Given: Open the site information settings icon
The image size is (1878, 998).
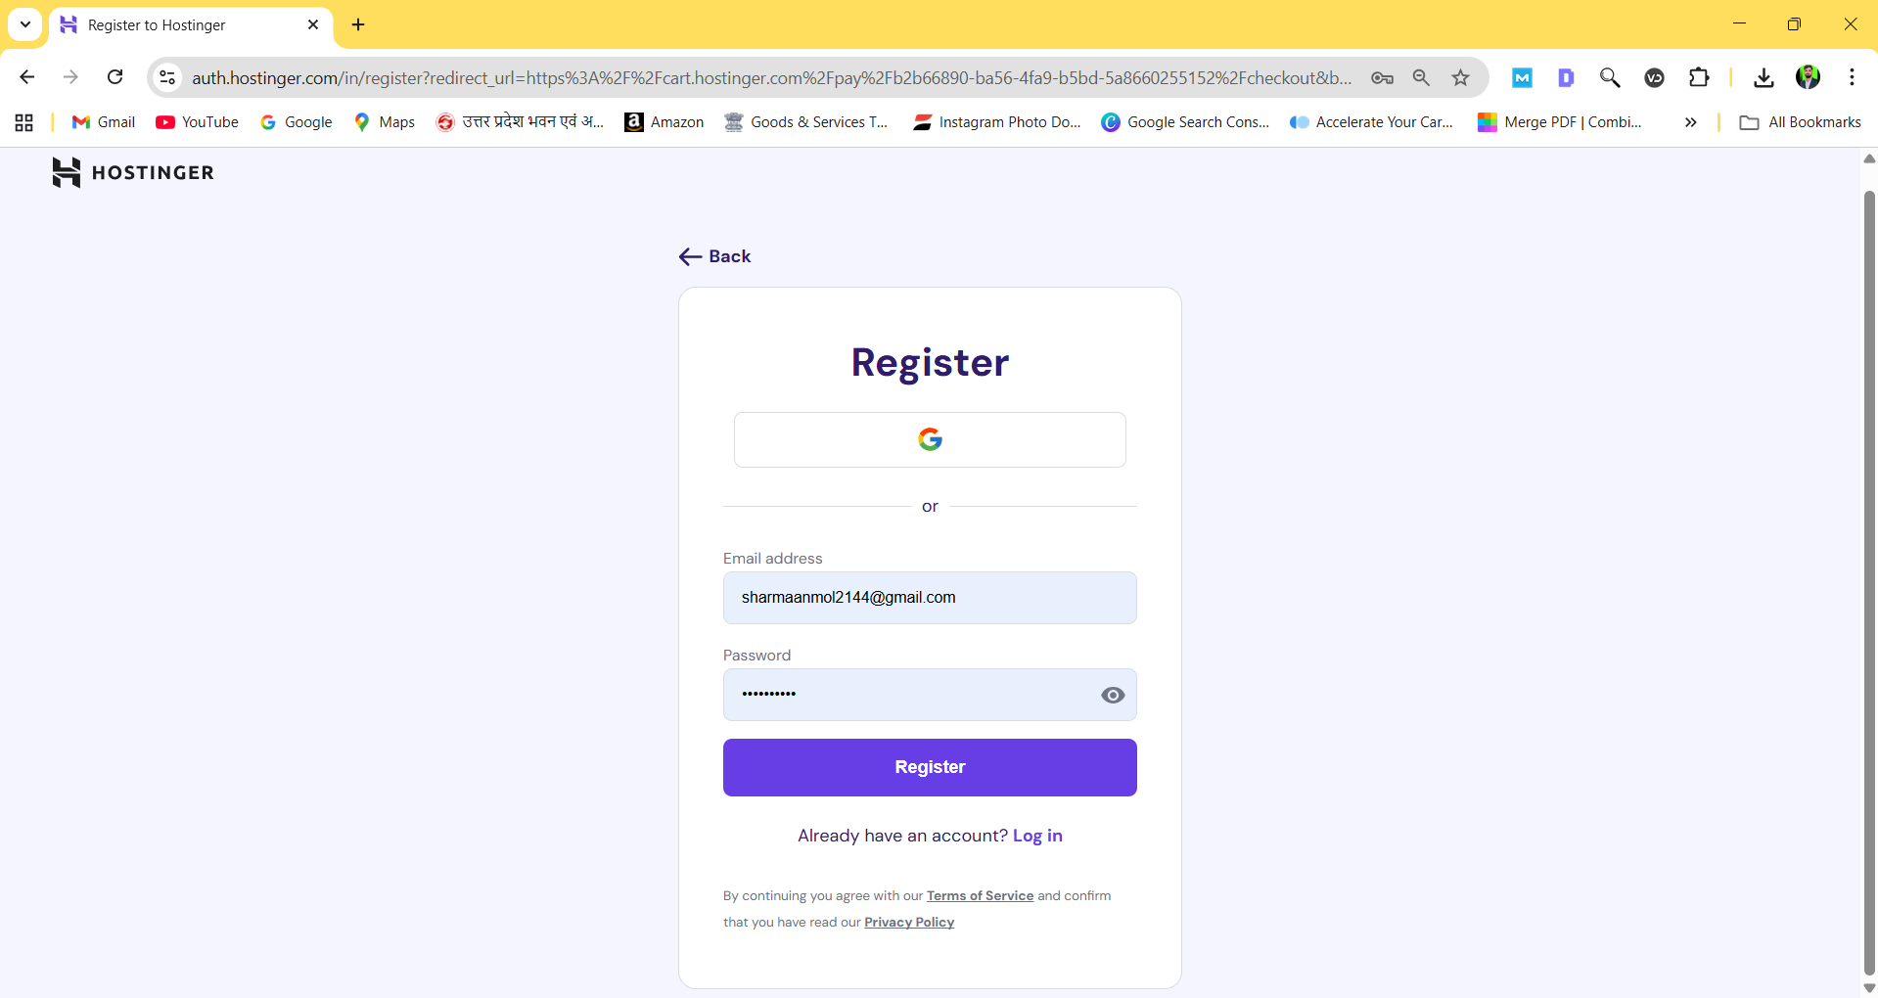Looking at the screenshot, I should 166,77.
